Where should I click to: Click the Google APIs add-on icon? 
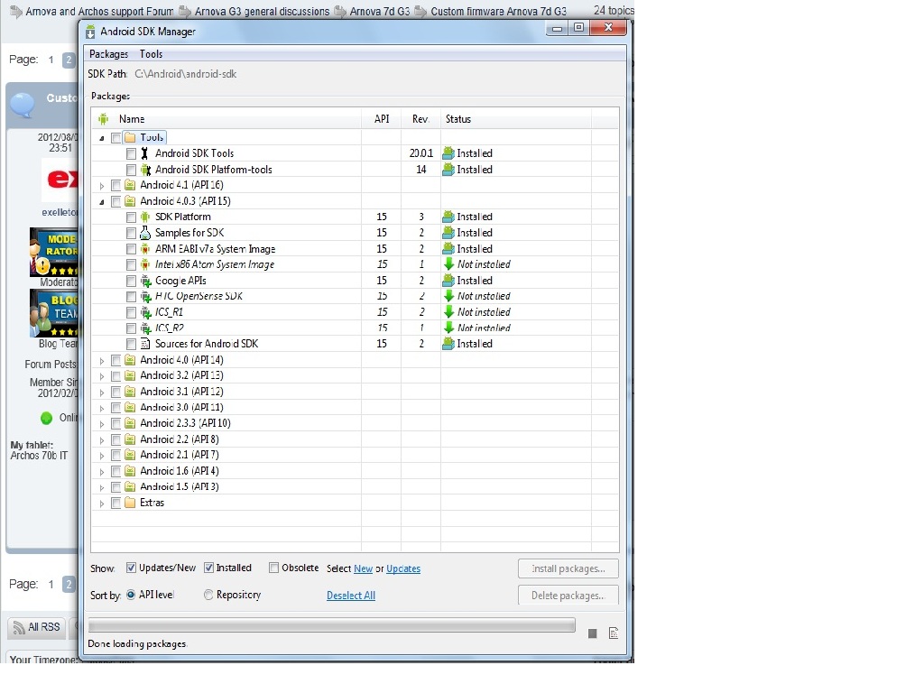pos(145,282)
